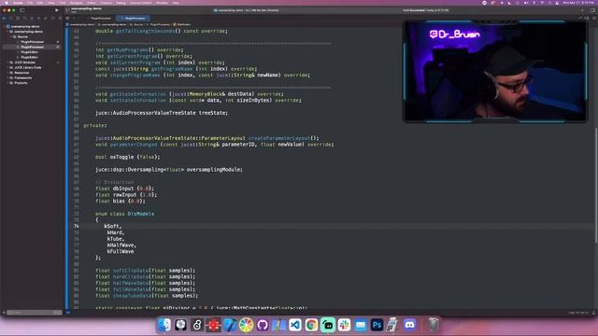Open the Window menu
Image resolution: width=598 pixels, height=336 pixels.
(x=162, y=3)
